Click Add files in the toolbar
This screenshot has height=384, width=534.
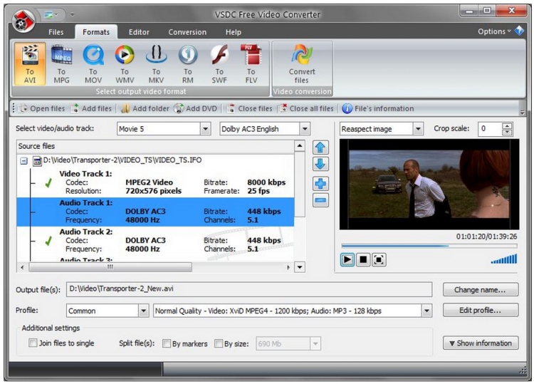coord(91,109)
